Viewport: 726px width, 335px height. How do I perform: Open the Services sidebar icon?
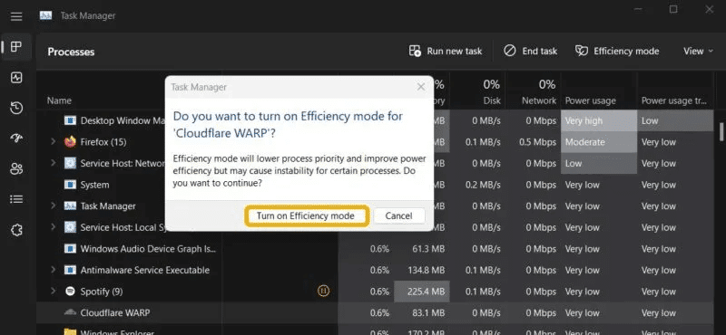coord(16,230)
